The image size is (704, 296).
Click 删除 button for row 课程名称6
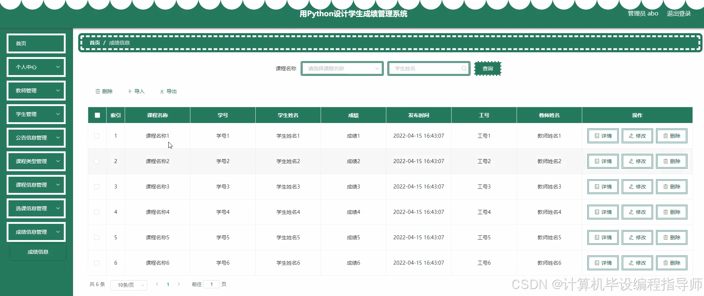[672, 263]
